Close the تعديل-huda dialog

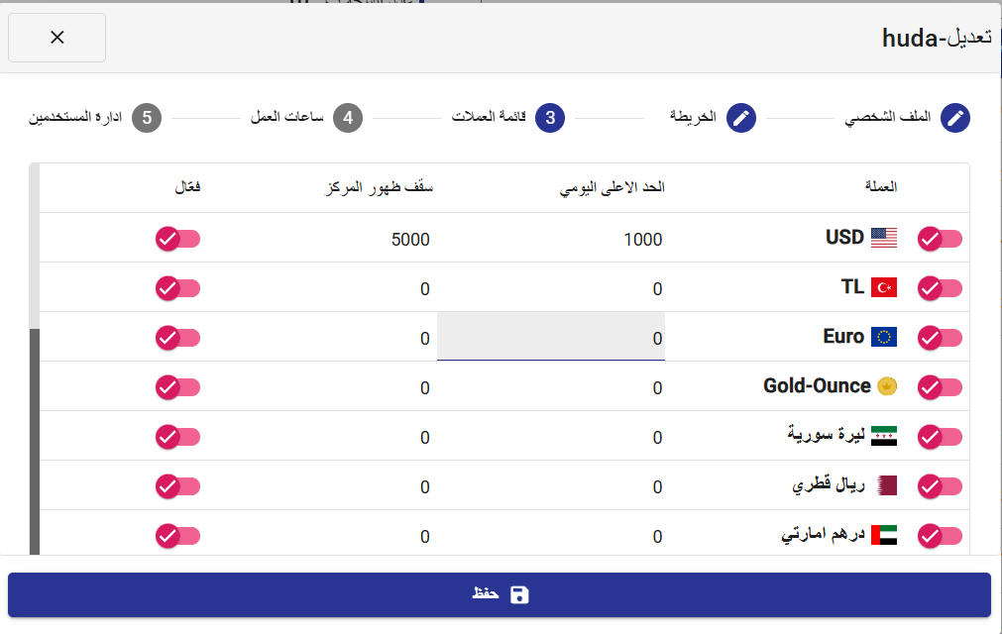[56, 38]
